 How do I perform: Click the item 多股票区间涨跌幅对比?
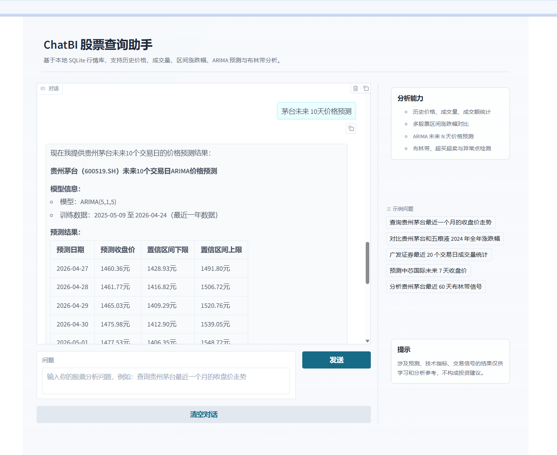(441, 124)
